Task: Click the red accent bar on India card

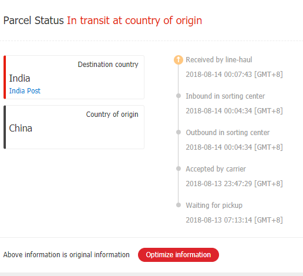Action: click(x=5, y=77)
